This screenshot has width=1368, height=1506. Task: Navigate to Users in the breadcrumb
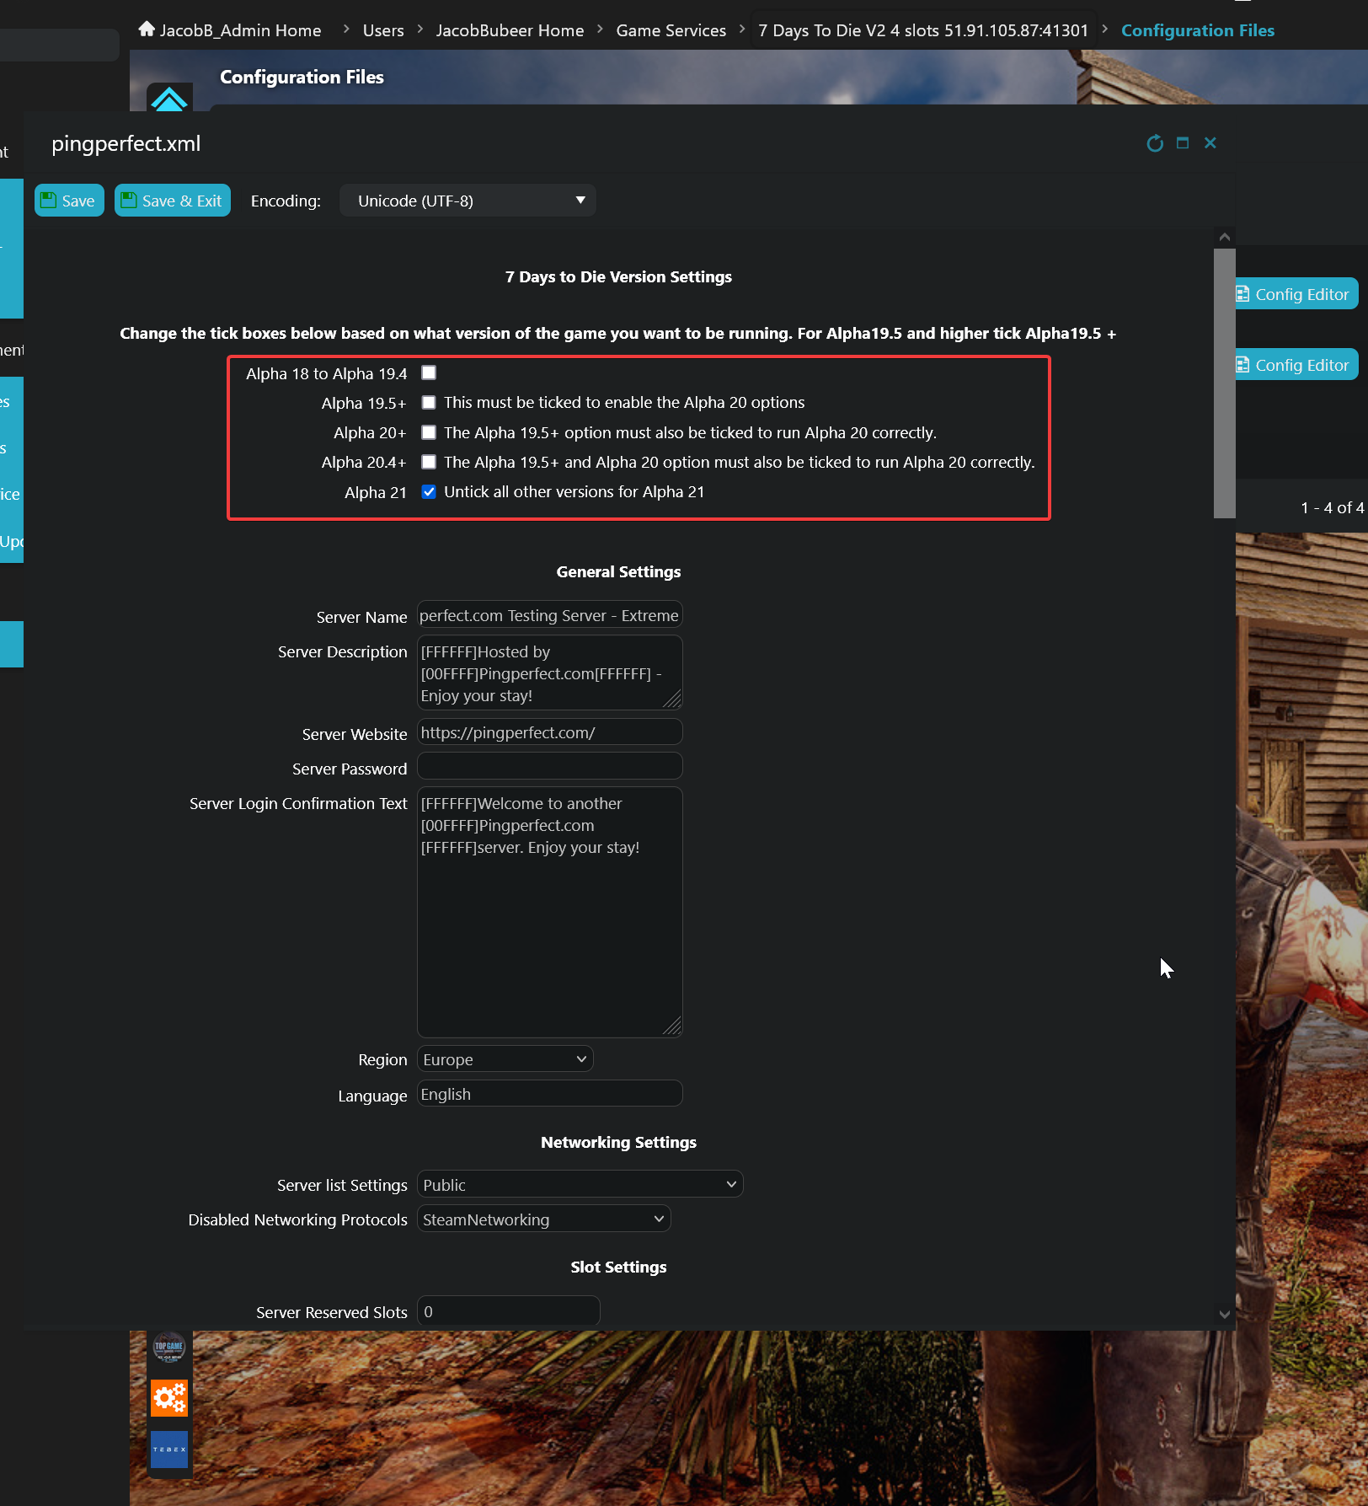tap(383, 30)
